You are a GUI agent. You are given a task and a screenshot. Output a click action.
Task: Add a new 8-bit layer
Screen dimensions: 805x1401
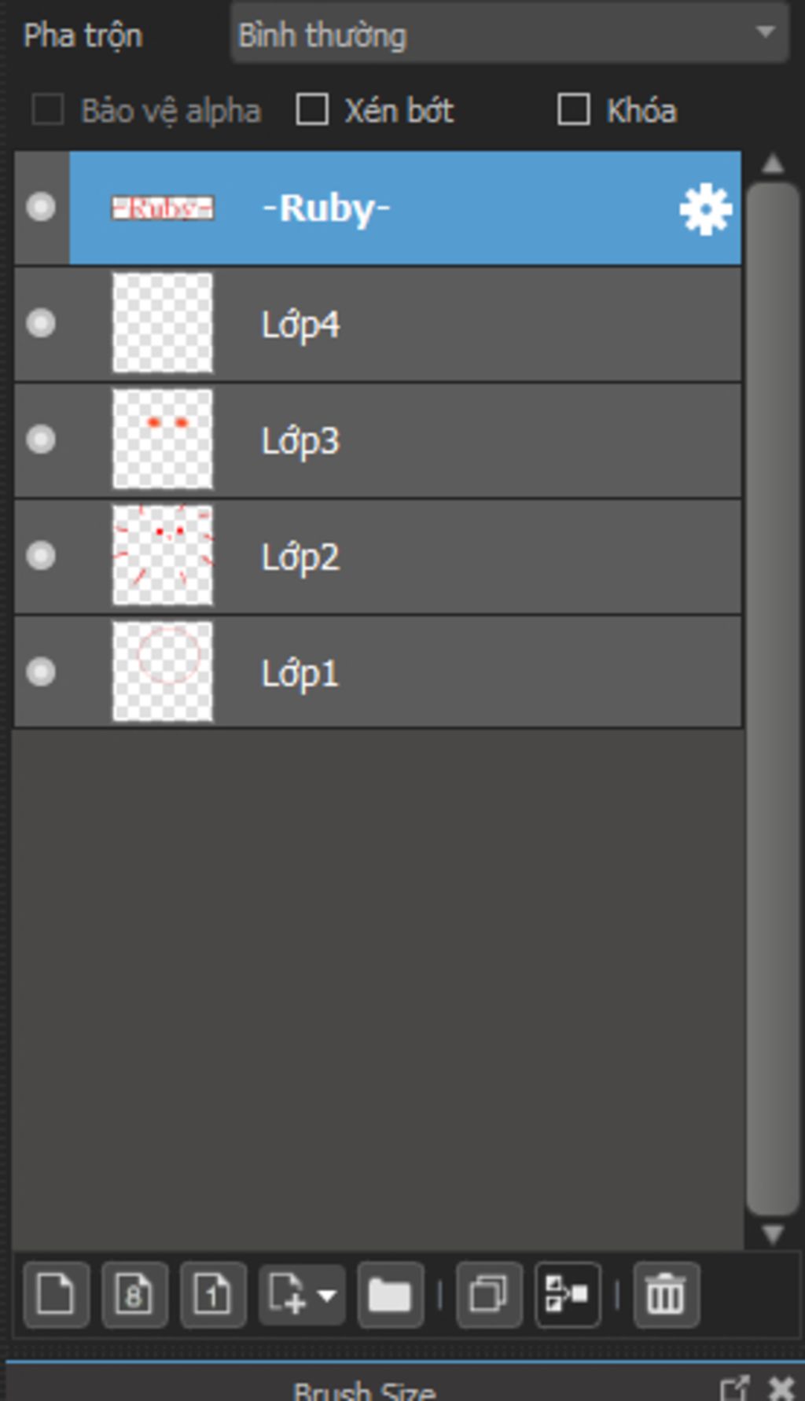coord(134,1294)
